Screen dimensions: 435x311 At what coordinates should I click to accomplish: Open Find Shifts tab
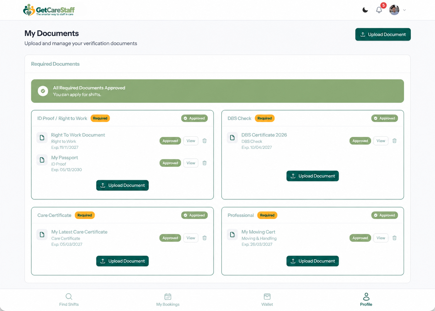click(69, 300)
